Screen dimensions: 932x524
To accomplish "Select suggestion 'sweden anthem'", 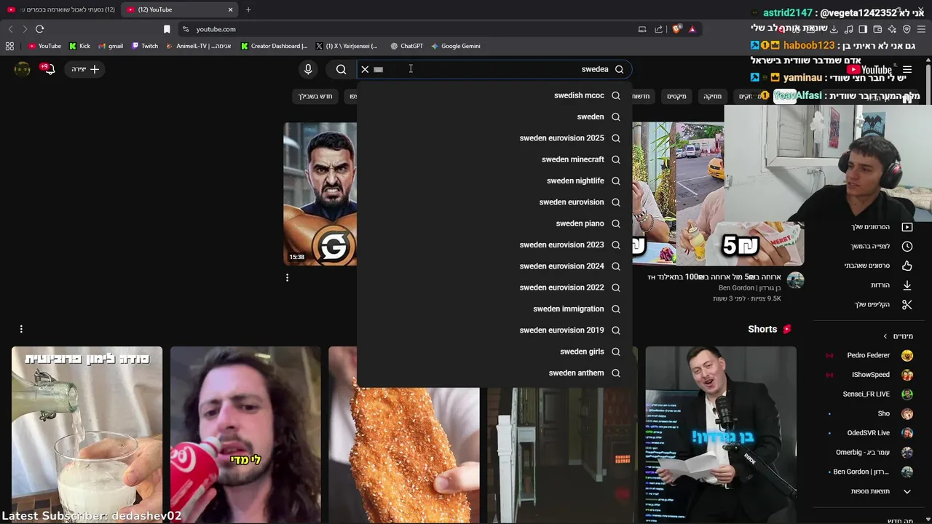I will point(495,373).
